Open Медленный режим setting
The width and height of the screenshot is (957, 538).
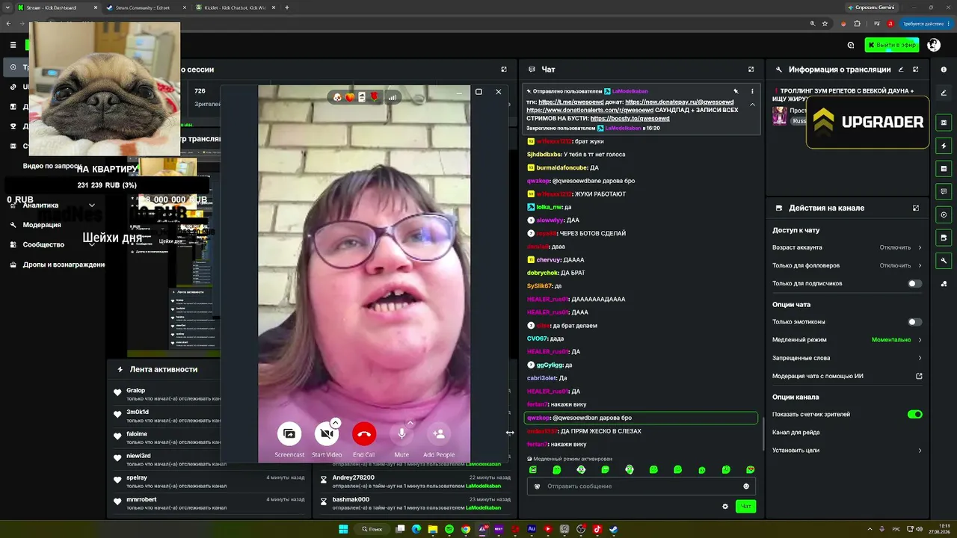(847, 340)
